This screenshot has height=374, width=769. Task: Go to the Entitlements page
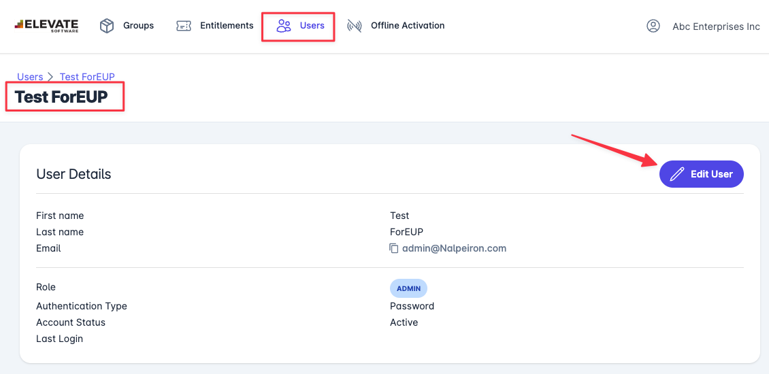(x=227, y=26)
